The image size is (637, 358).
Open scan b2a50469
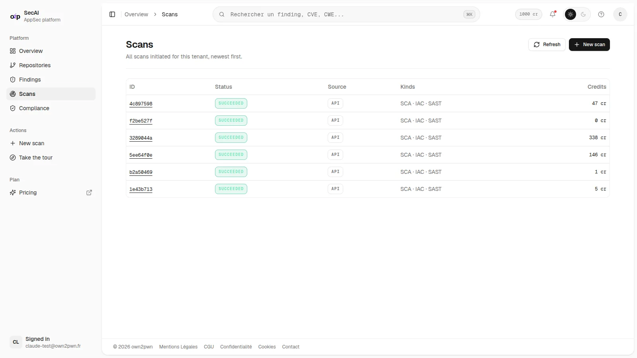click(x=141, y=172)
